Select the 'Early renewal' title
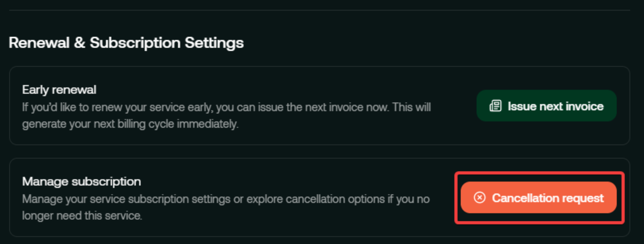The image size is (644, 244). (59, 90)
